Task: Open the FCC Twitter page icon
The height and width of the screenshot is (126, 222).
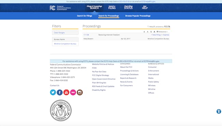Action: click(x=53, y=92)
